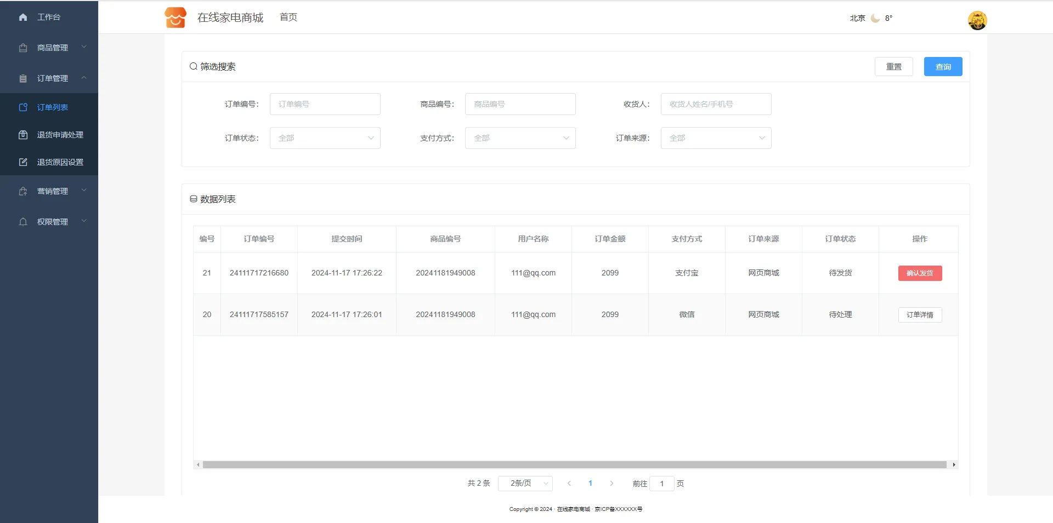This screenshot has width=1053, height=523.
Task: Select 订单列表 in the sidebar menu
Action: 52,107
